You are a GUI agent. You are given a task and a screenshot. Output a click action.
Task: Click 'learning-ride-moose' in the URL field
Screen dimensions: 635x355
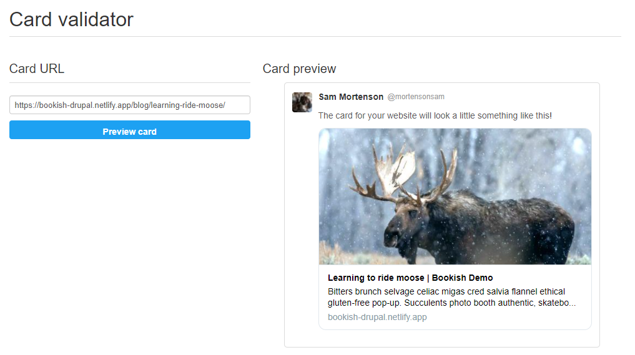187,105
